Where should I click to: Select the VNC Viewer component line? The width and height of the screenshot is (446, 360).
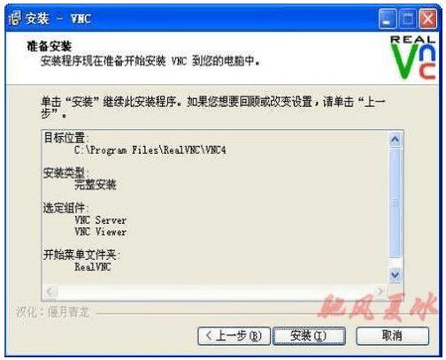pyautogui.click(x=100, y=232)
